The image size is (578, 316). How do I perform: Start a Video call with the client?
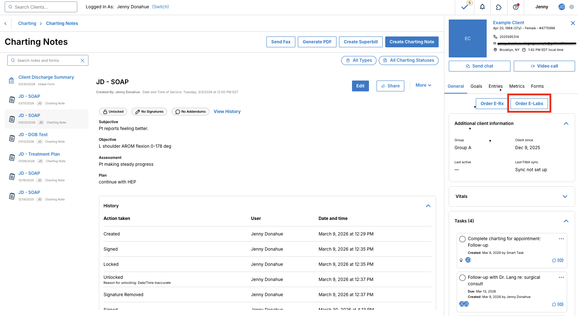544,66
